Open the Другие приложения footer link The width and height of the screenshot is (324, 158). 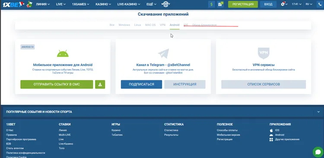[x=287, y=139]
